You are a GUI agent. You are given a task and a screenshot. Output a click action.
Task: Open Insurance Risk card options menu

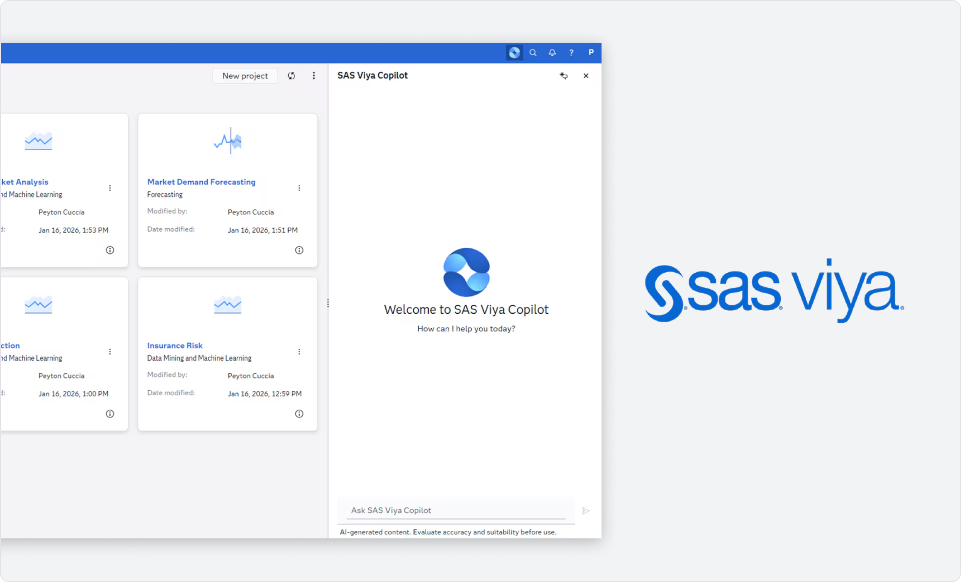click(299, 352)
